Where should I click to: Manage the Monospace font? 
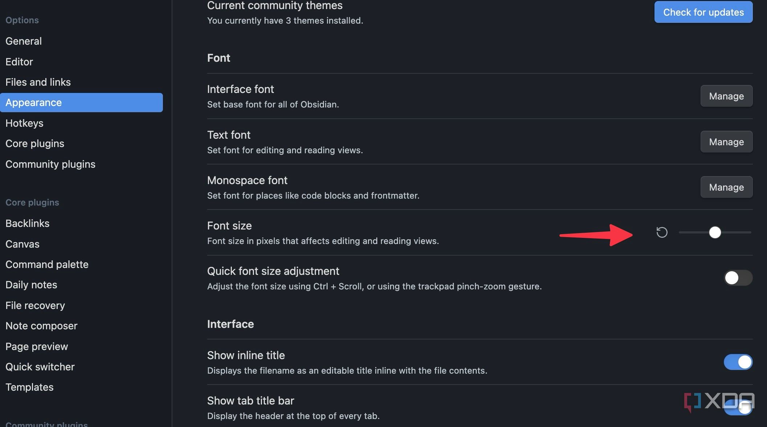pyautogui.click(x=726, y=187)
